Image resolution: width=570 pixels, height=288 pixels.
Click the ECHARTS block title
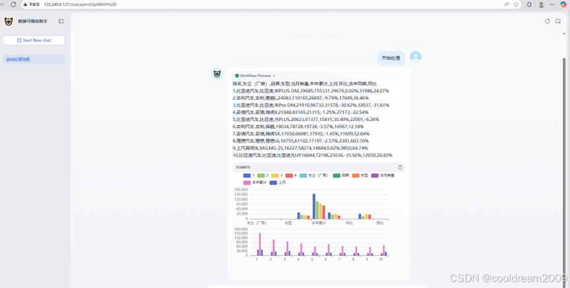click(x=243, y=167)
